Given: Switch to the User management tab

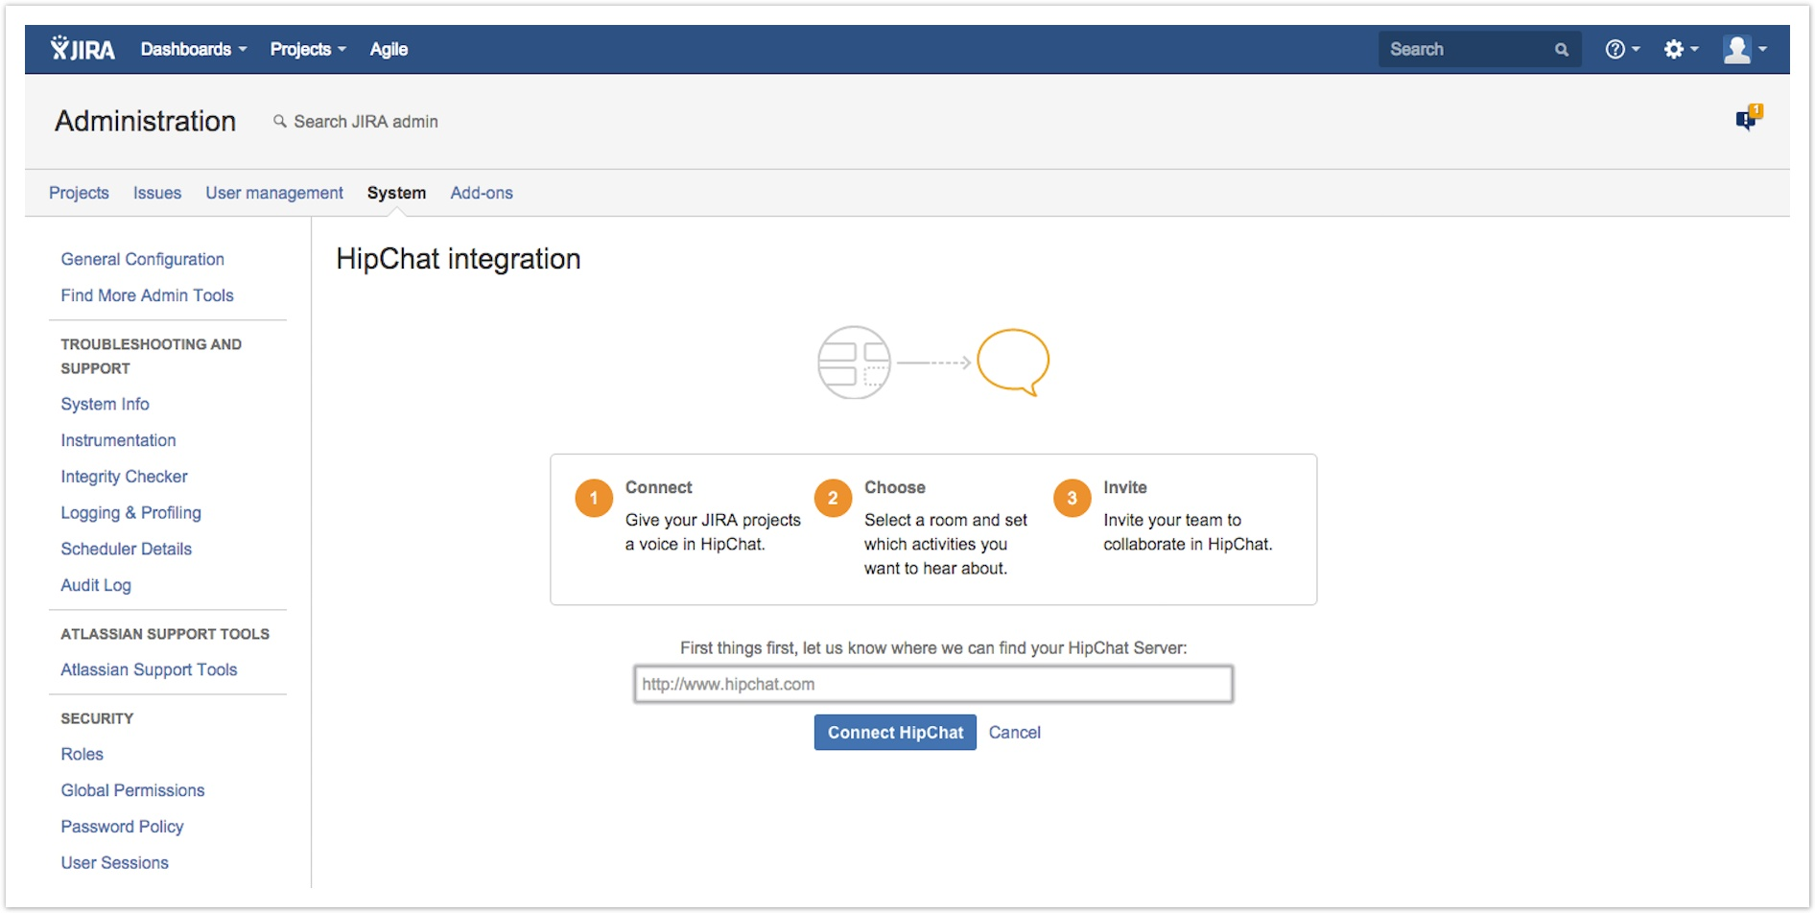Looking at the screenshot, I should [274, 193].
